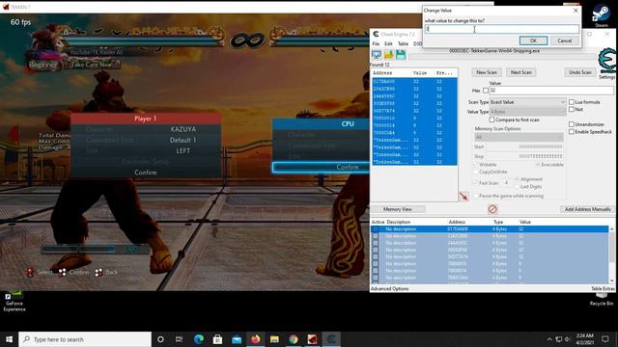Open the Value Type dropdown
Viewport: 618px width, 347px height.
[527, 112]
